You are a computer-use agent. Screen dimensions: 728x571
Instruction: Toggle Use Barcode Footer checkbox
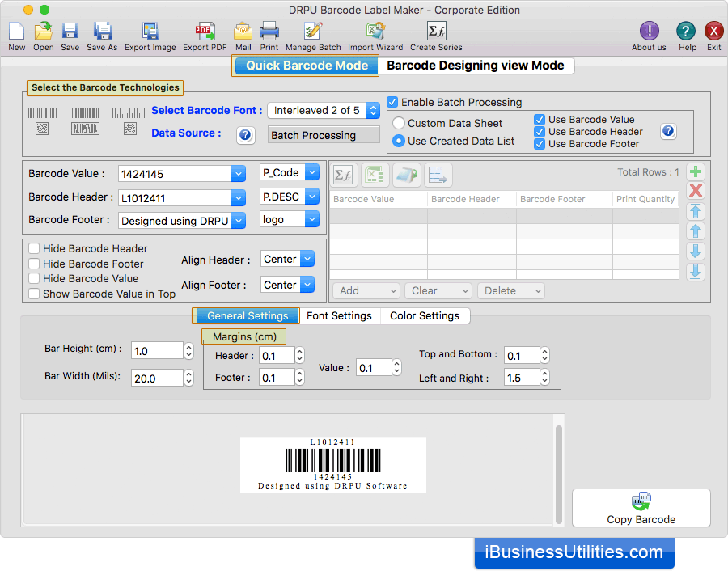point(539,144)
